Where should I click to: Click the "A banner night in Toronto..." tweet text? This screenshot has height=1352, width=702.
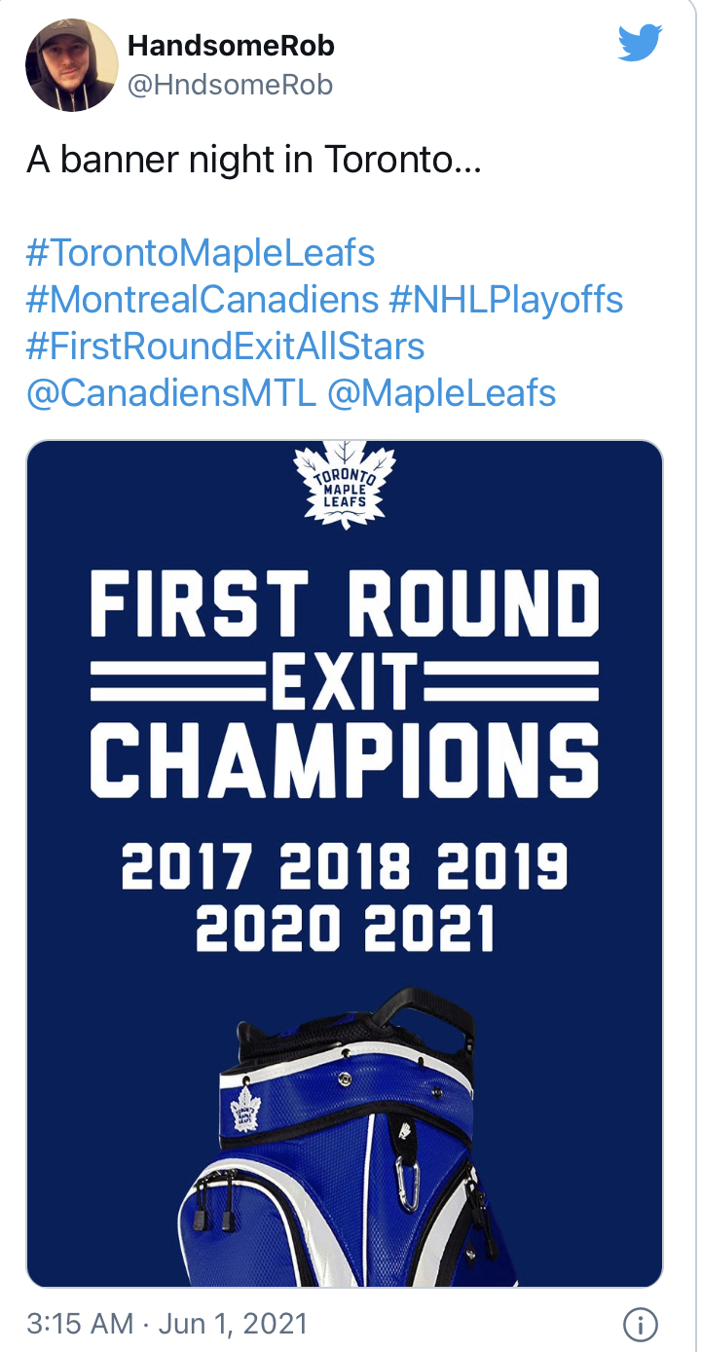click(x=253, y=160)
